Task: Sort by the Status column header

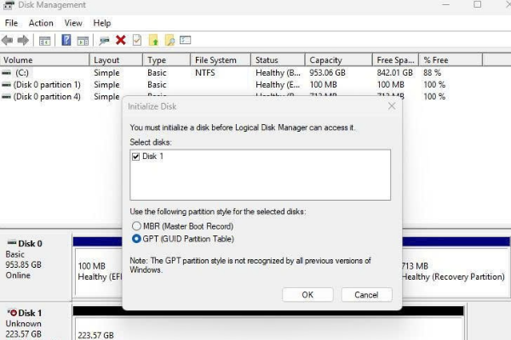Action: click(x=278, y=60)
